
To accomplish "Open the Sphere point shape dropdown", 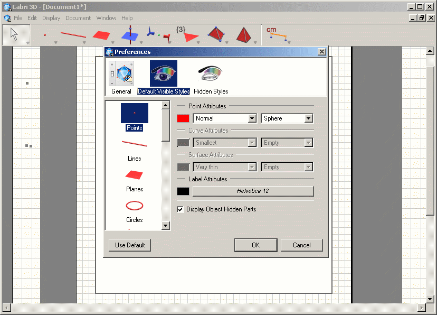I will (309, 118).
